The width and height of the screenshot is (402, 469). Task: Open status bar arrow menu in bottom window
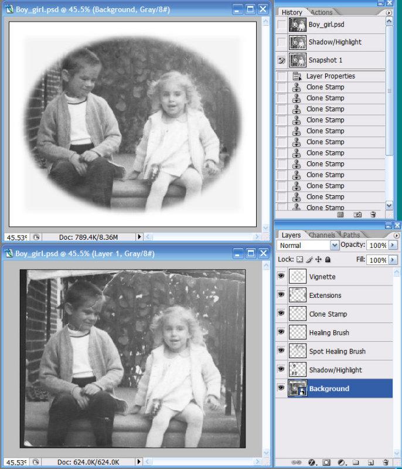tap(138, 462)
